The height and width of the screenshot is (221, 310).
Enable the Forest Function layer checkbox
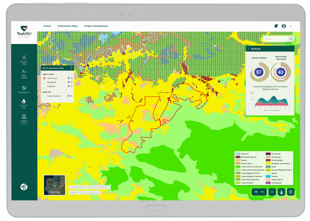click(x=44, y=96)
